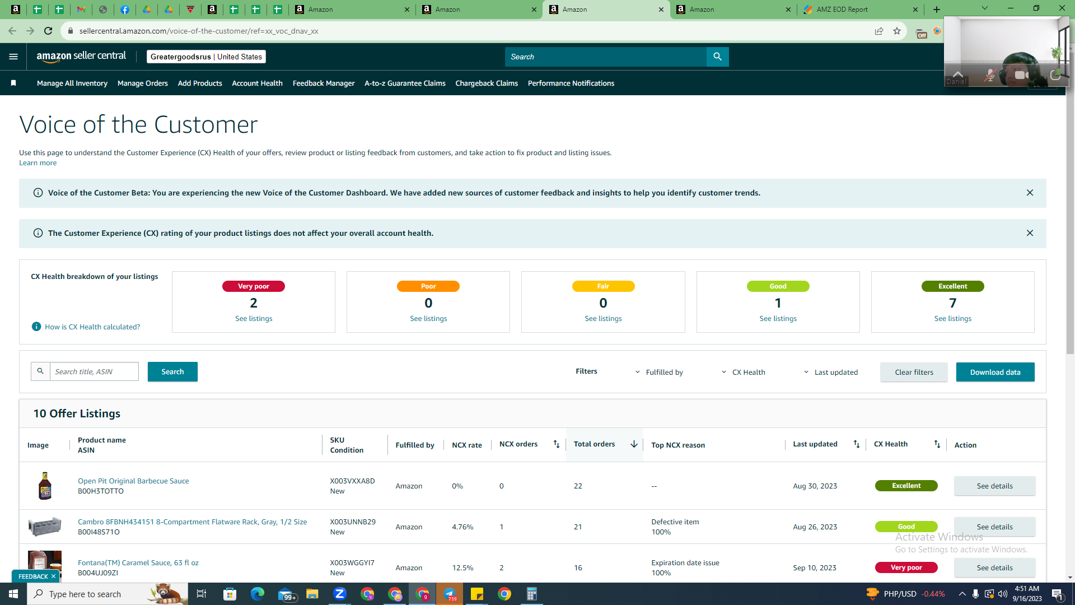Click Clear filters

pos(914,372)
